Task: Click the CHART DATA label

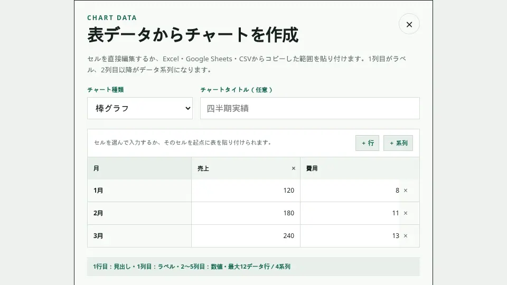Action: pyautogui.click(x=112, y=18)
